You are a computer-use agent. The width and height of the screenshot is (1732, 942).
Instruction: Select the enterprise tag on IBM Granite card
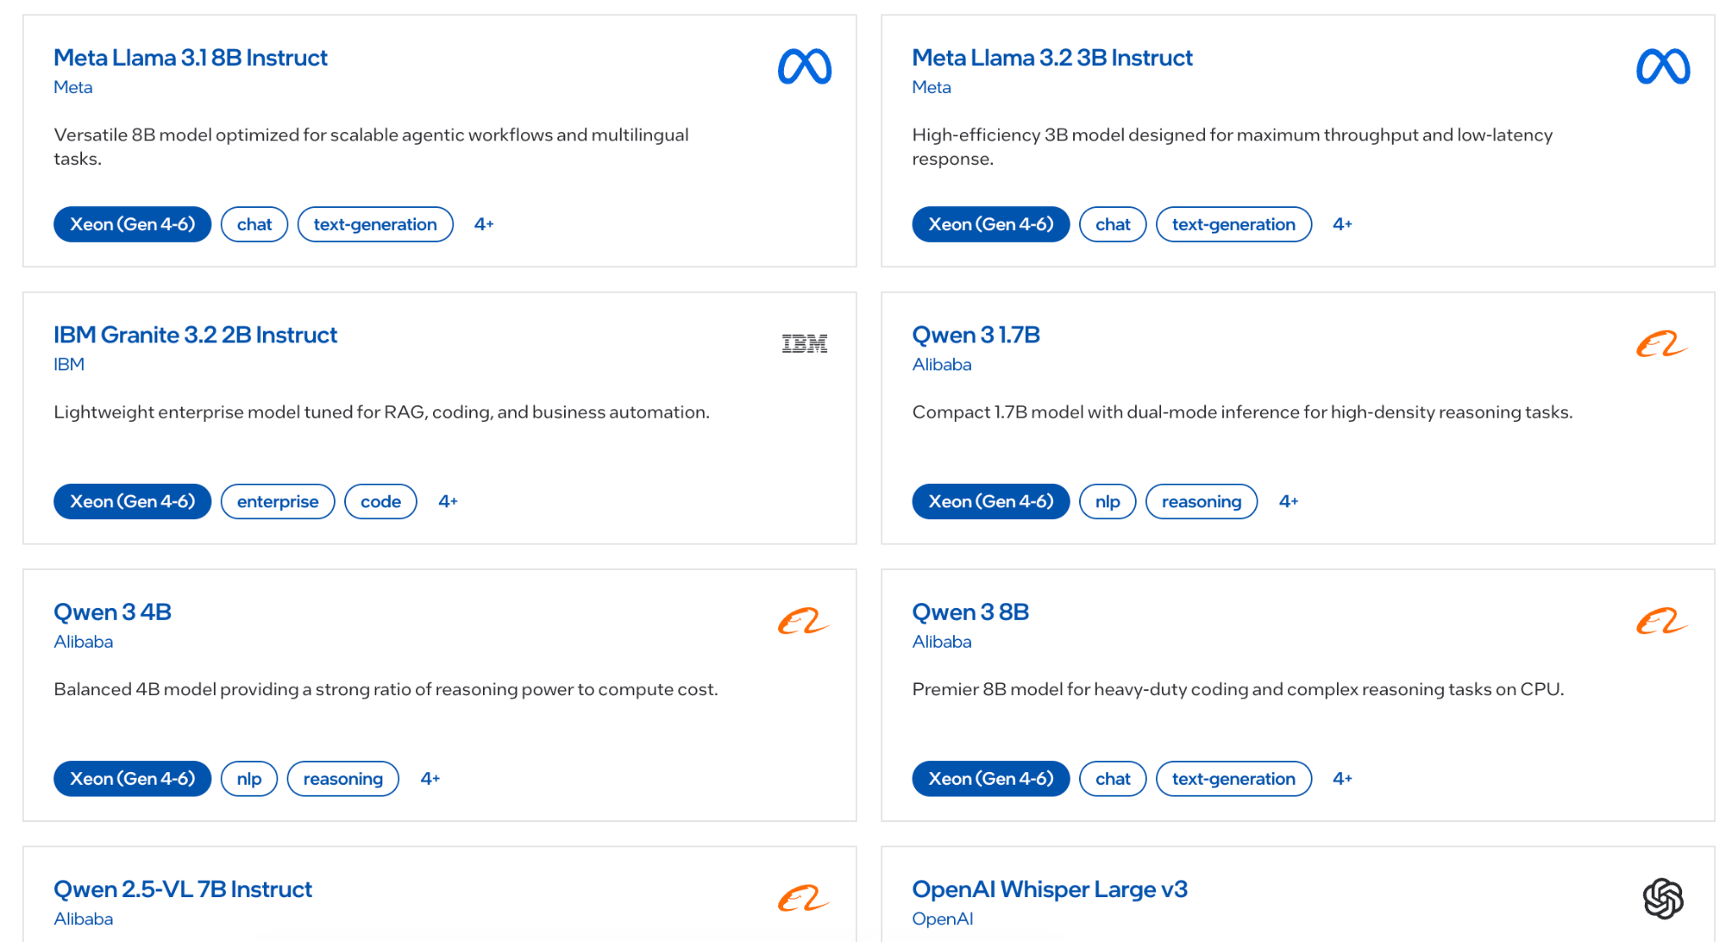point(278,501)
